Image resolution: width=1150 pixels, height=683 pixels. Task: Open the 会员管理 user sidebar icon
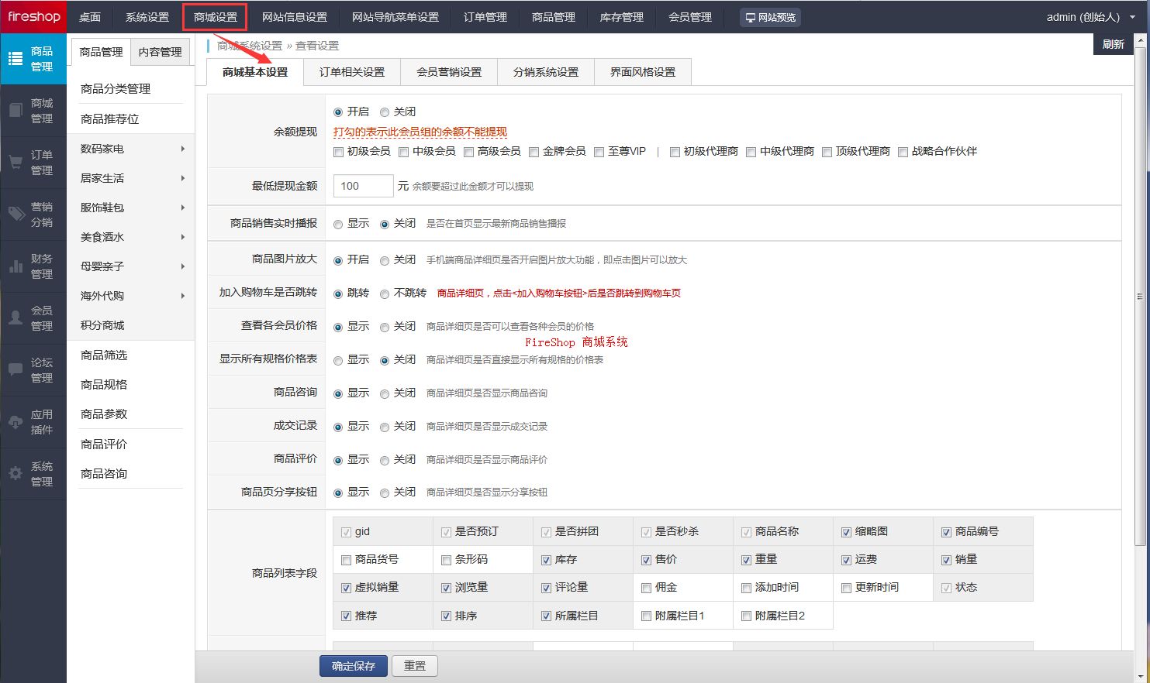15,317
